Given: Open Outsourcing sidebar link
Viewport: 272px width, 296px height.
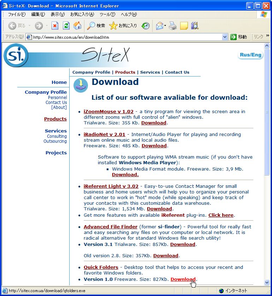Looking at the screenshot, I should (55, 141).
